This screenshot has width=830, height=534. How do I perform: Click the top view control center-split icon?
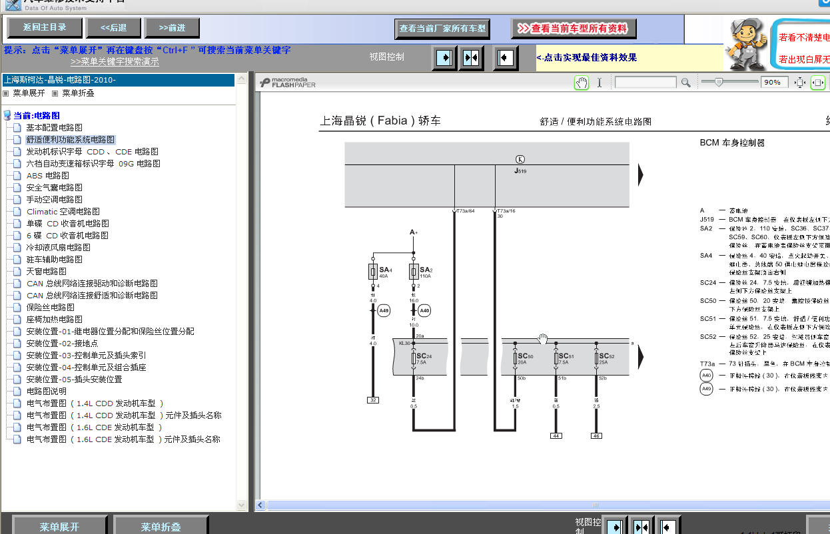coord(471,58)
